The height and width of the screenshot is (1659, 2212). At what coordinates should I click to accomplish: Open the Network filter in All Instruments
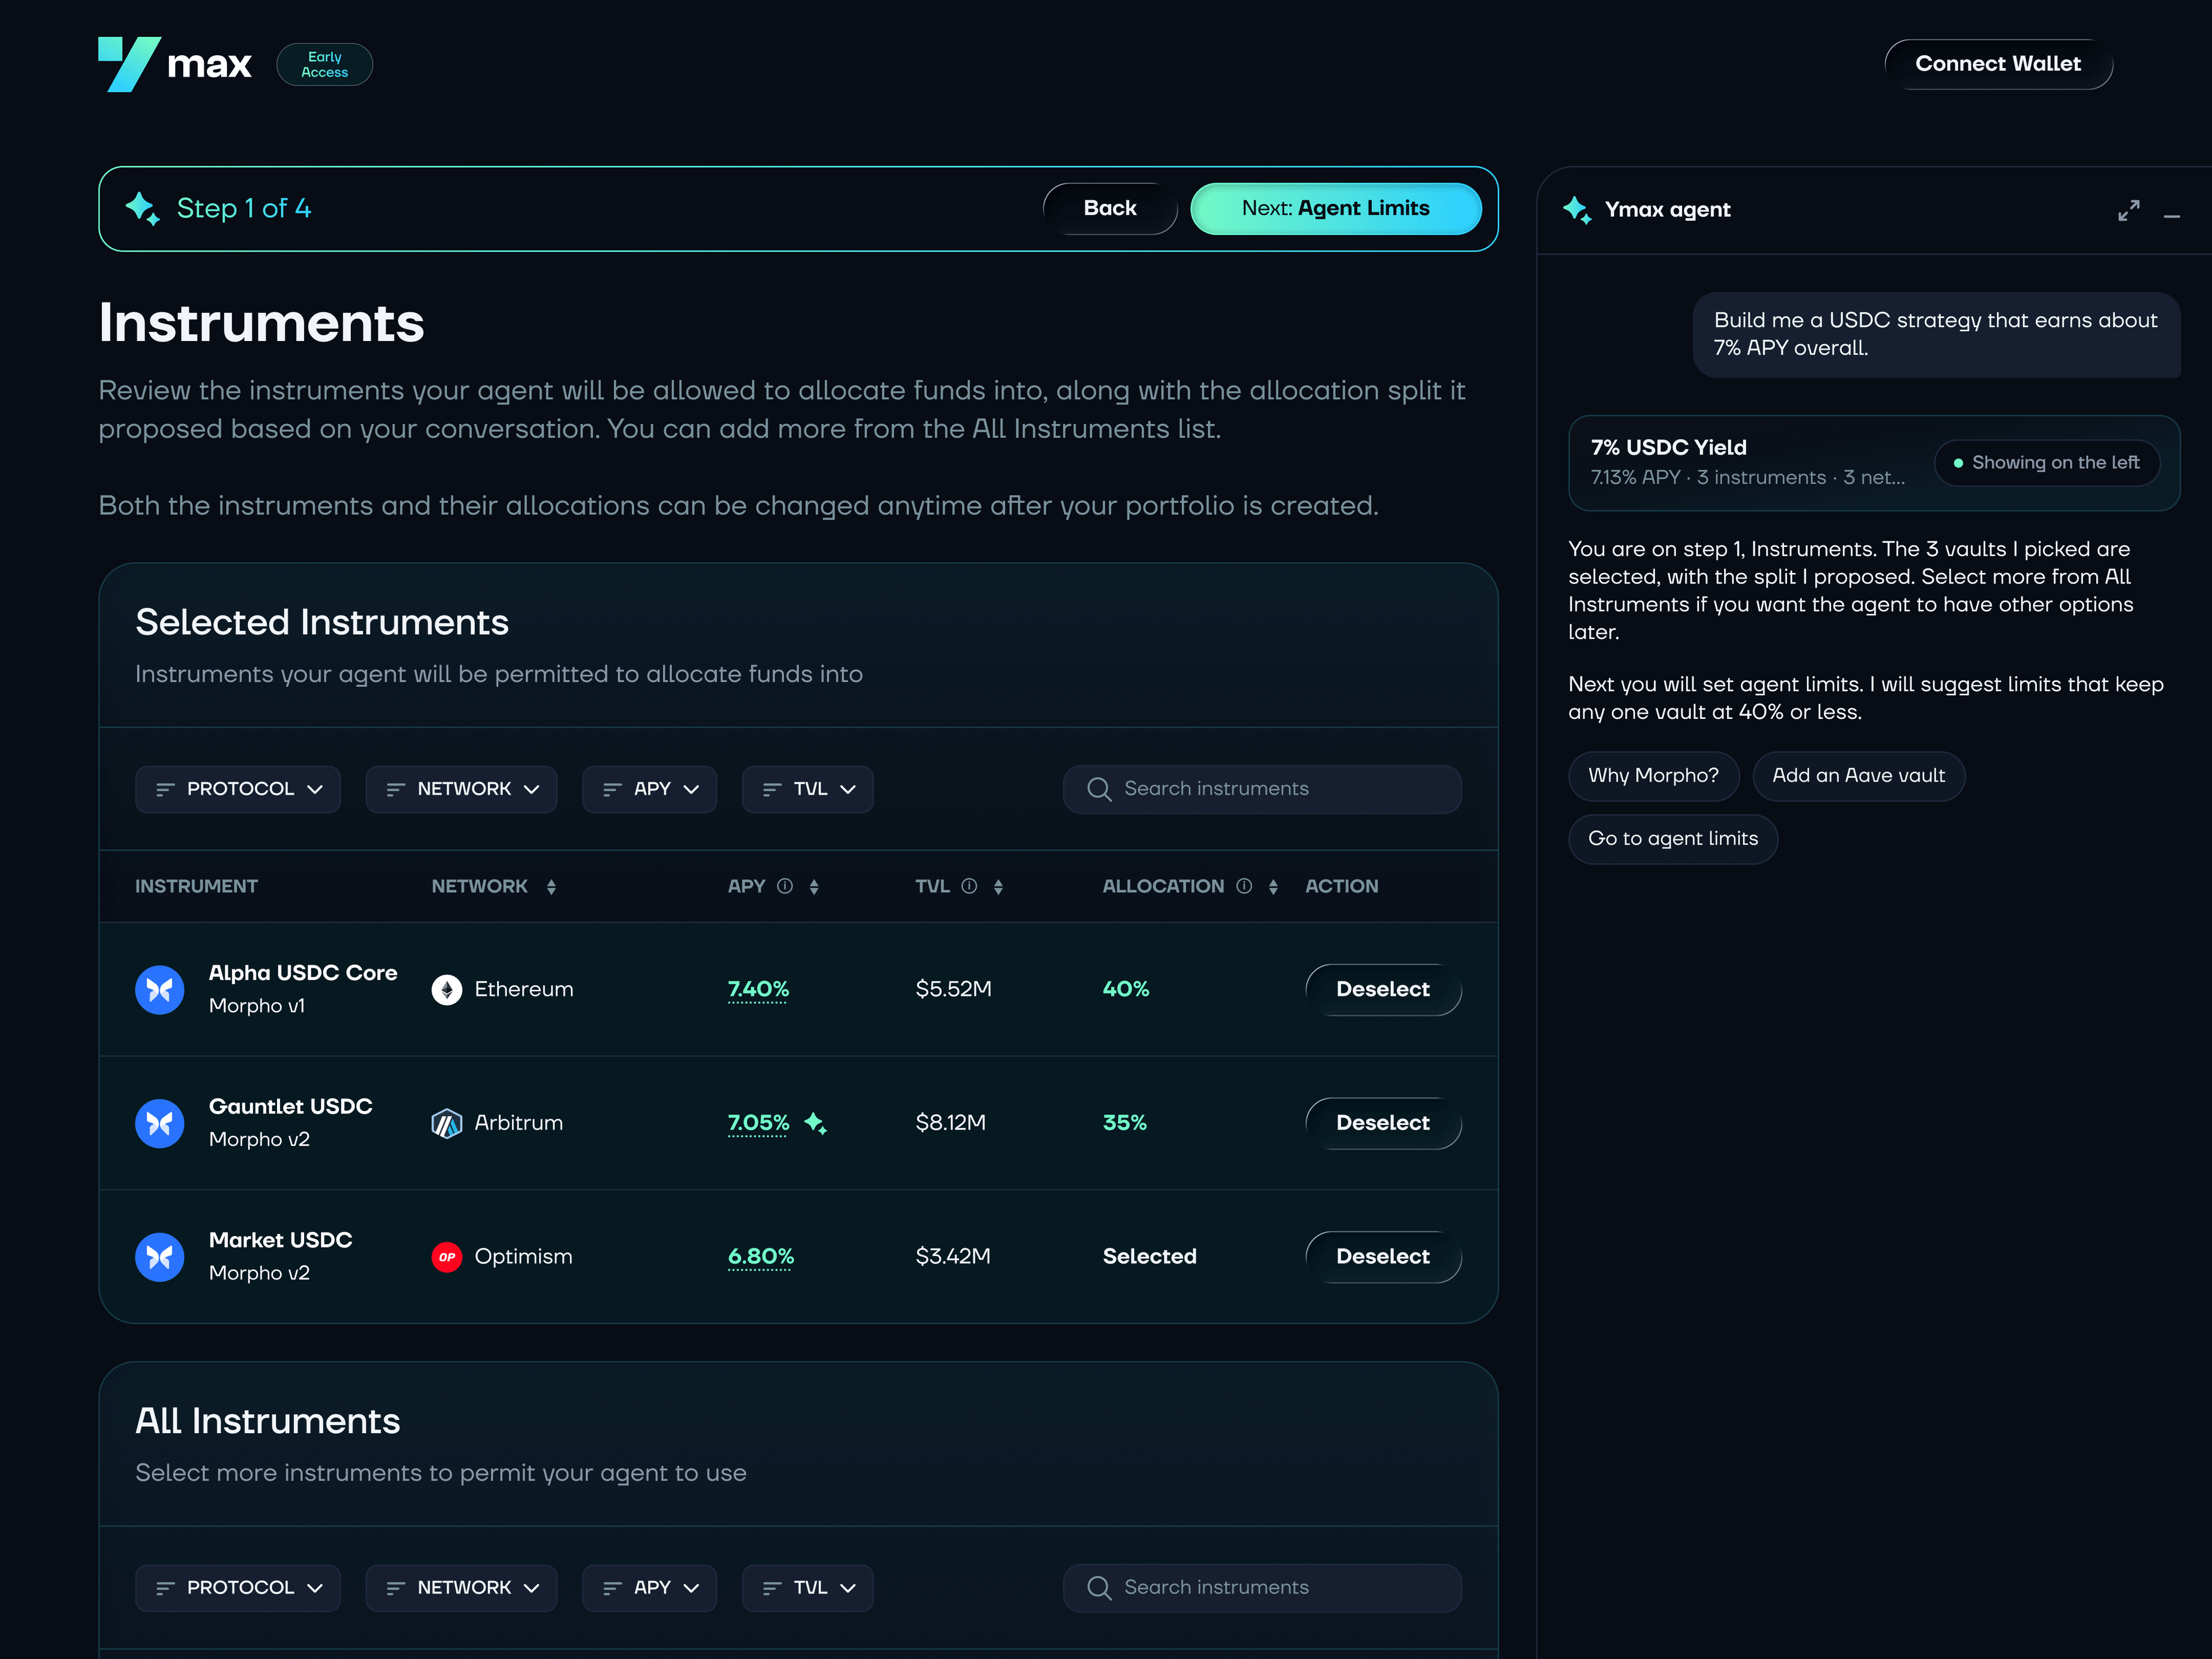tap(461, 1588)
